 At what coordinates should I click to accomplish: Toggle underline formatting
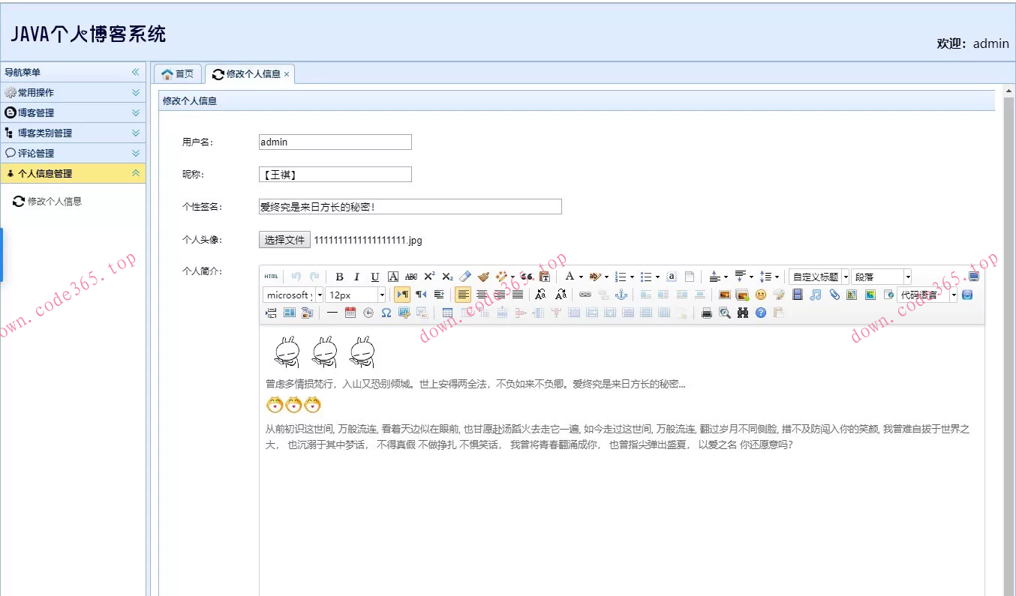[x=373, y=276]
